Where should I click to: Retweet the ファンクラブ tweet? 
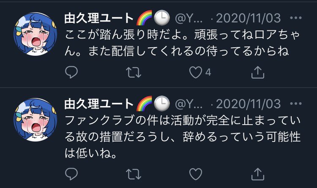134,174
